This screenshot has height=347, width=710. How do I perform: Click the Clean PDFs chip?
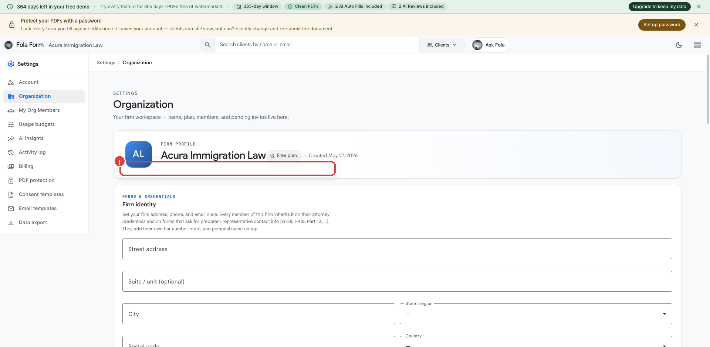coord(303,7)
